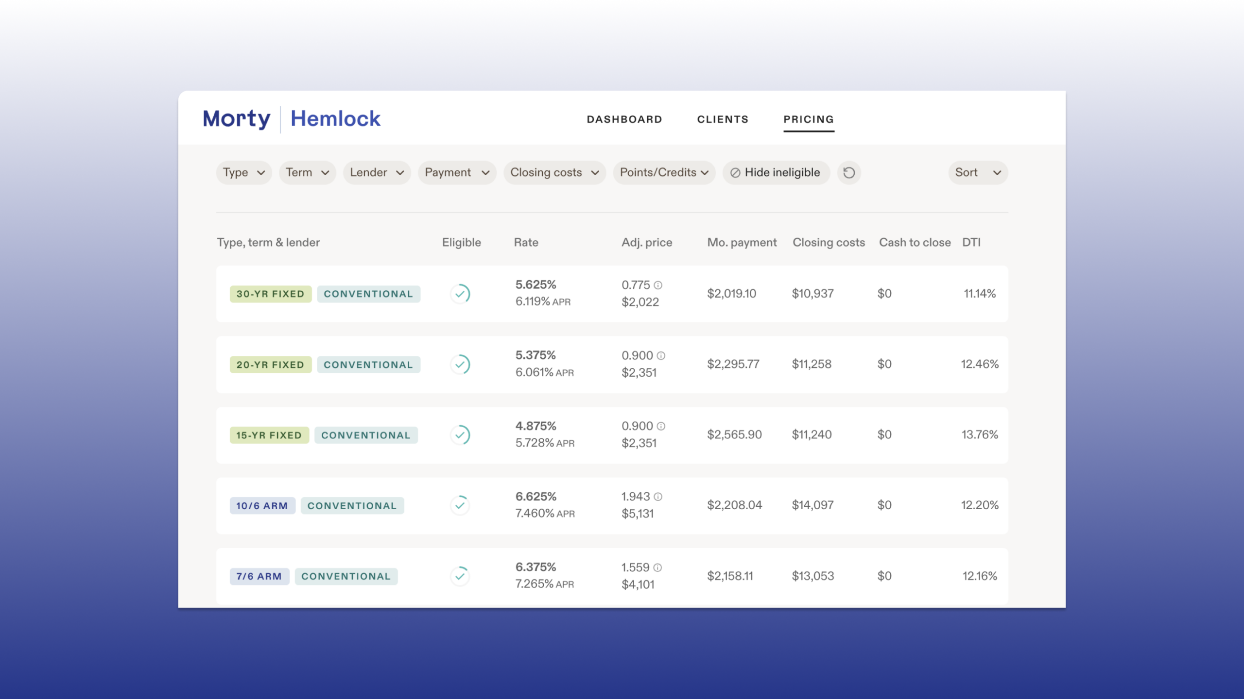Click the $11,258 closing costs value

point(812,364)
